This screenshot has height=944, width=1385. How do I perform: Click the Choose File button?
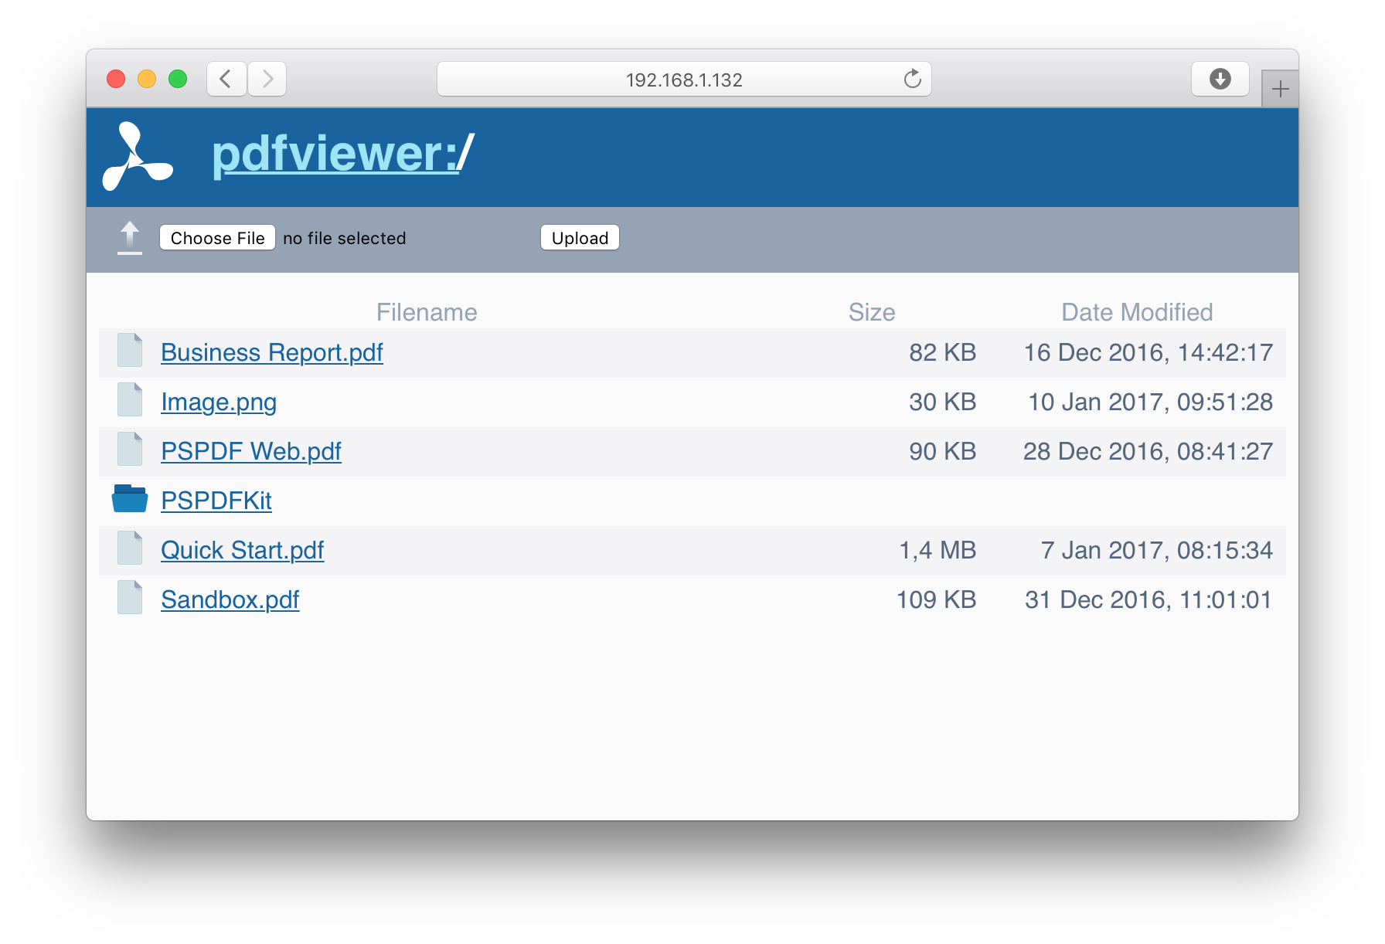click(217, 238)
